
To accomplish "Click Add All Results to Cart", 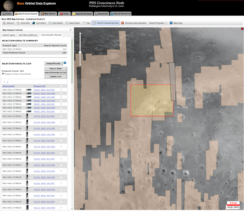I will [x=56, y=72].
